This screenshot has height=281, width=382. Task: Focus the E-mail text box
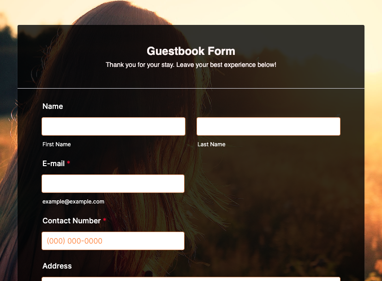(113, 184)
